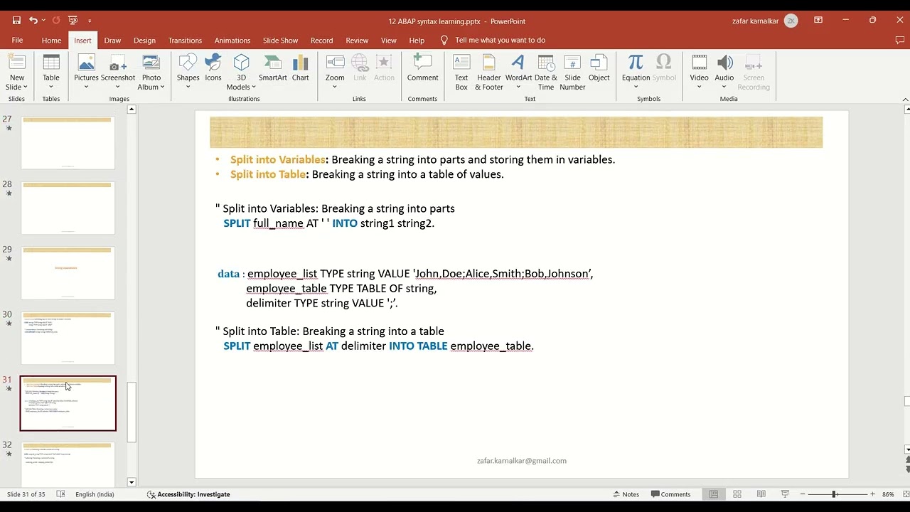Open Photo Album tool
The height and width of the screenshot is (512, 910).
151,73
